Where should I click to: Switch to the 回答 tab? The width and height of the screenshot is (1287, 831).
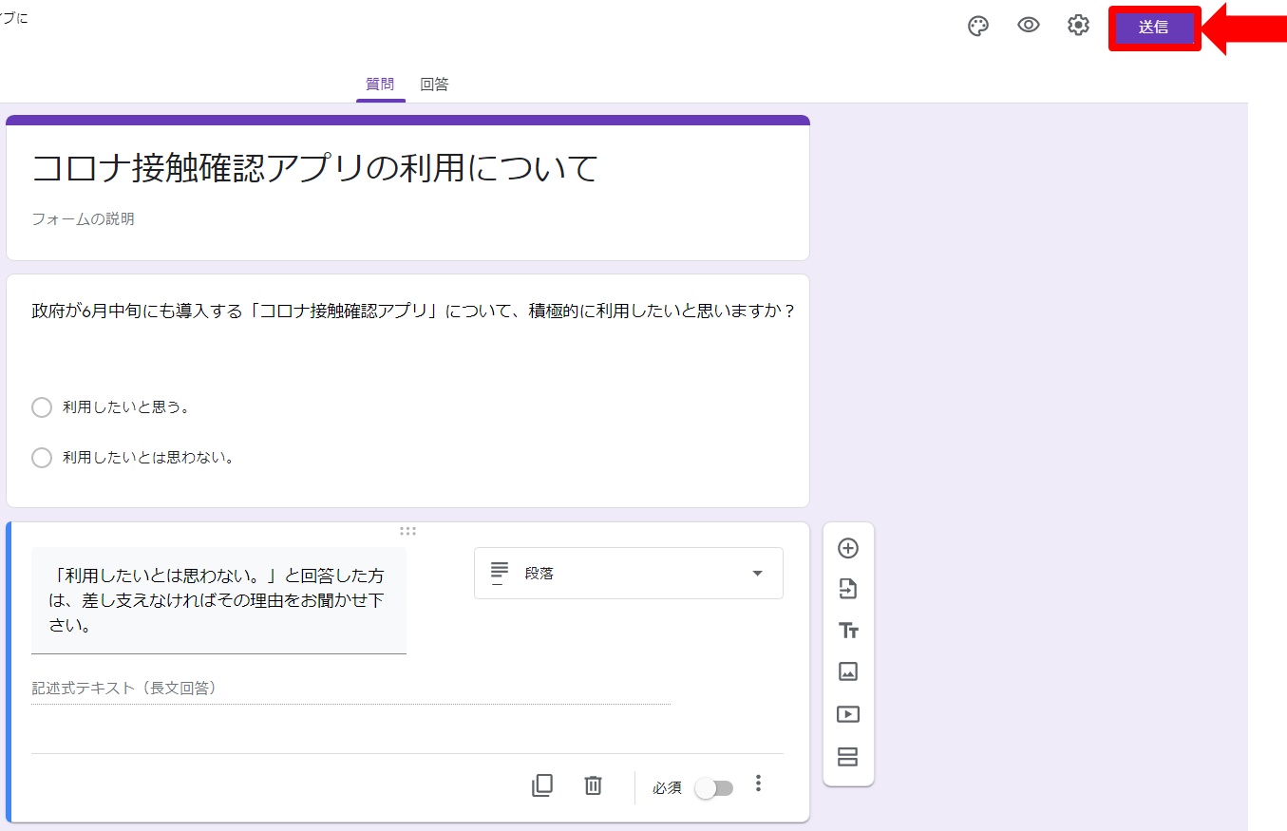point(434,85)
